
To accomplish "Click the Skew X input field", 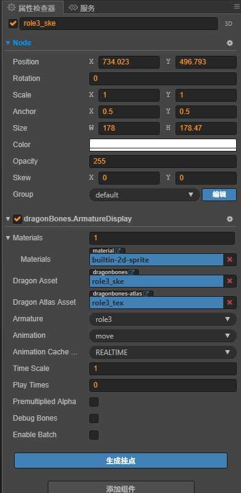I will (129, 178).
